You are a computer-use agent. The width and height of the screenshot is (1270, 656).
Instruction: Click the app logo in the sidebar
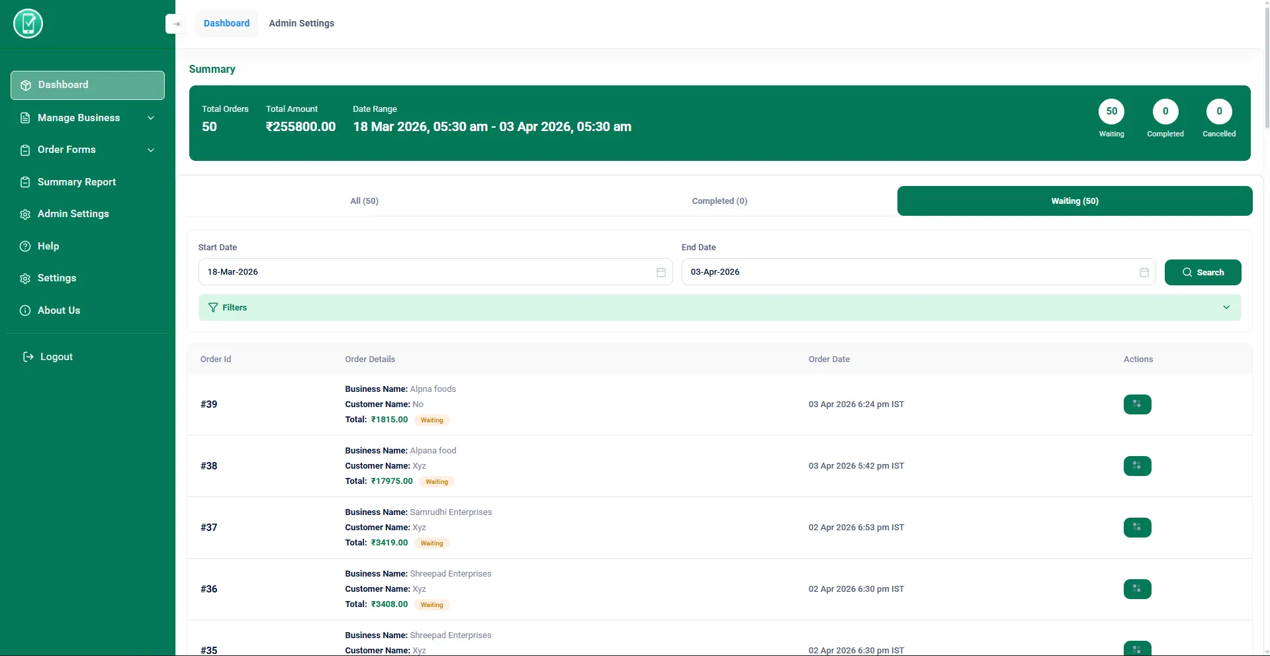click(x=28, y=24)
